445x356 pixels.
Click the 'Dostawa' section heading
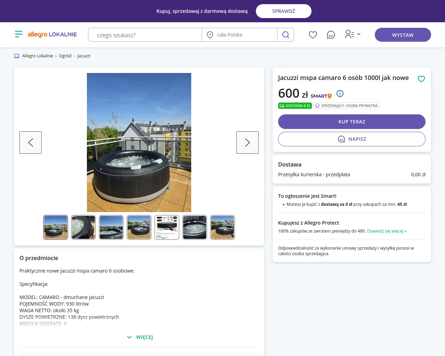(290, 164)
